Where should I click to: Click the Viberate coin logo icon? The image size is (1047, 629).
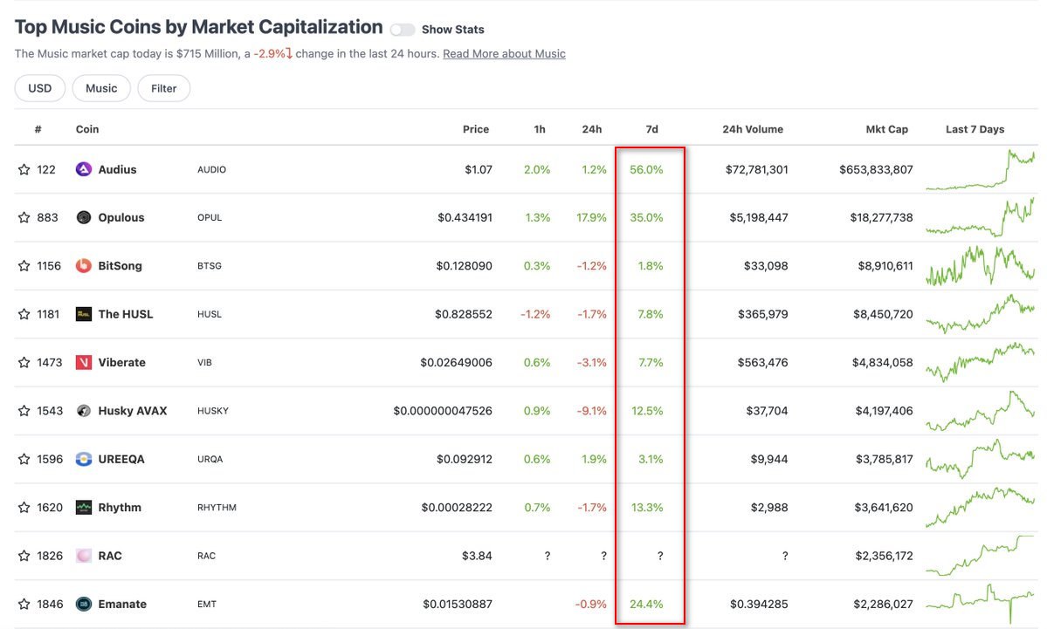[84, 362]
